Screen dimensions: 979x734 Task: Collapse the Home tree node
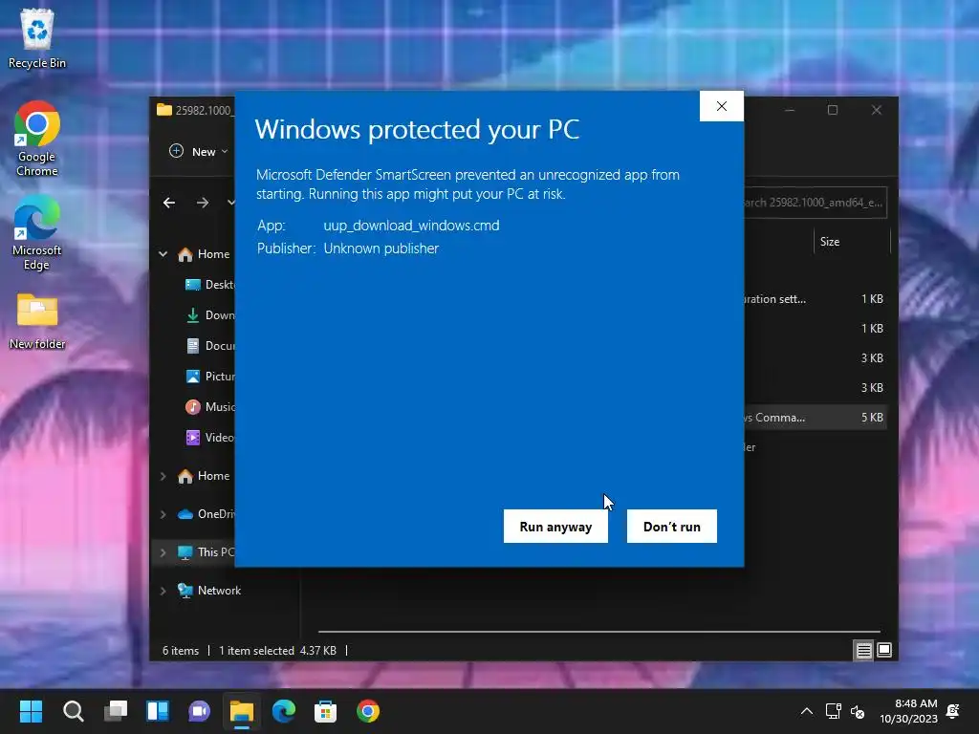(x=163, y=254)
